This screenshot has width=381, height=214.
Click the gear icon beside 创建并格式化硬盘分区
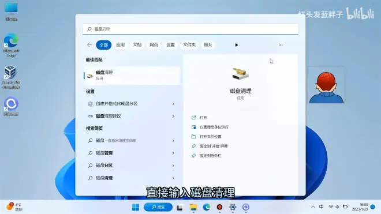click(x=91, y=104)
